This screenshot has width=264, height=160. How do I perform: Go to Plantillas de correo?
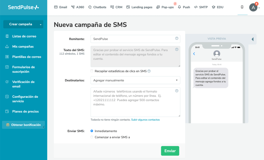pyautogui.click(x=27, y=57)
